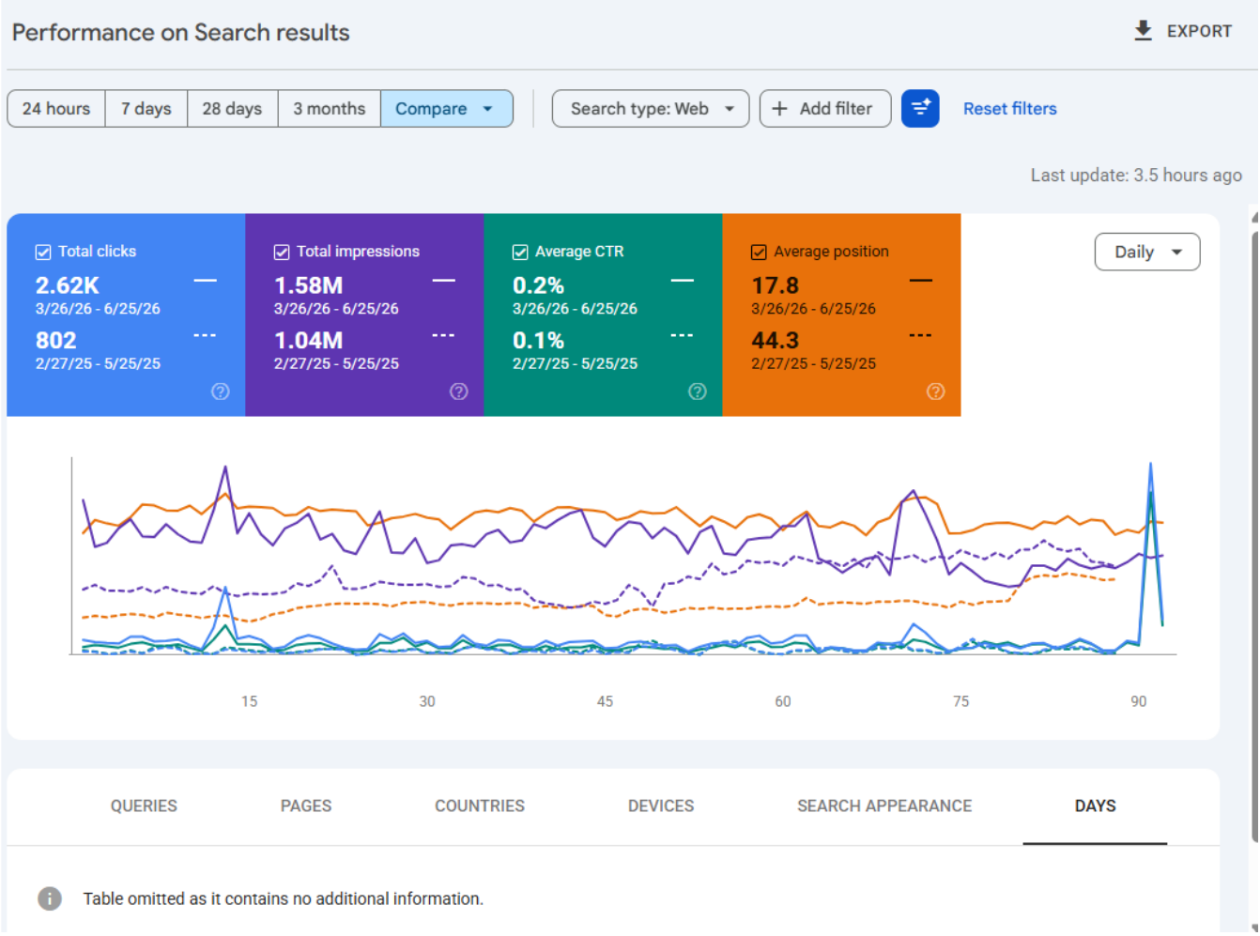The image size is (1260, 936).
Task: Open the Daily granularity dropdown
Action: point(1147,252)
